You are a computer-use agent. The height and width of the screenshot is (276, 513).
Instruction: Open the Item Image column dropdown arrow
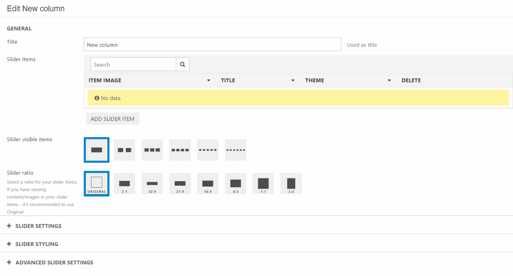[x=208, y=80]
